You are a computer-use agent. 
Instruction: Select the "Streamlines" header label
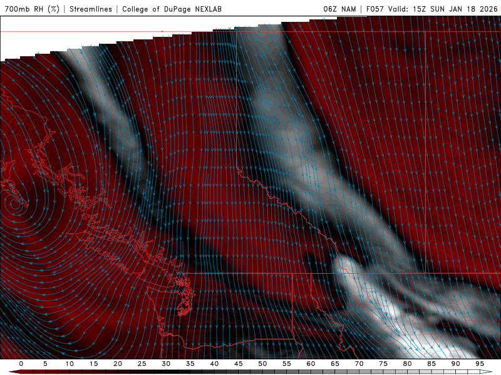click(91, 9)
